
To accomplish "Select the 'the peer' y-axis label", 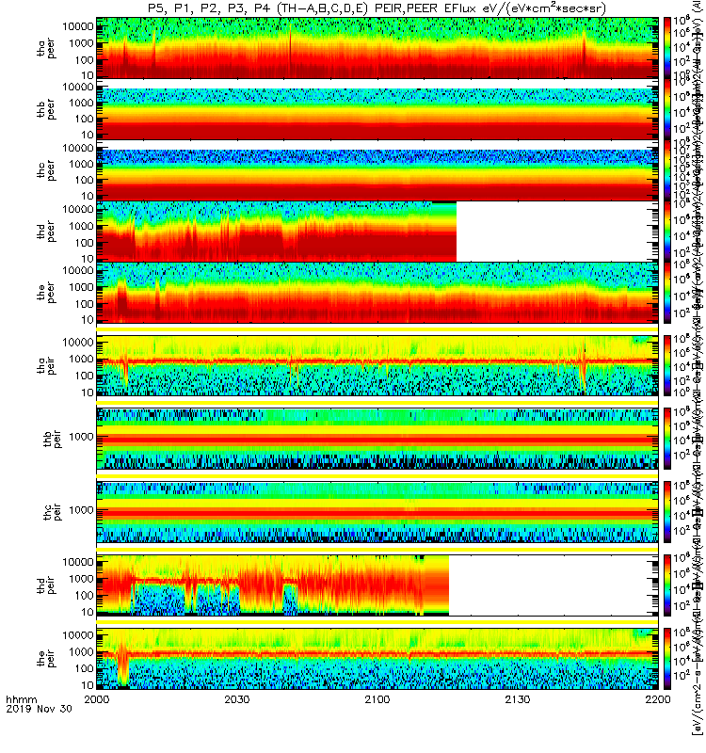I will [46, 293].
